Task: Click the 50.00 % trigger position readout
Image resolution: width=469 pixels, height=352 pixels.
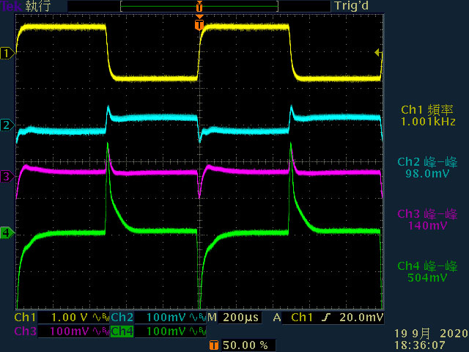Action: [x=245, y=345]
